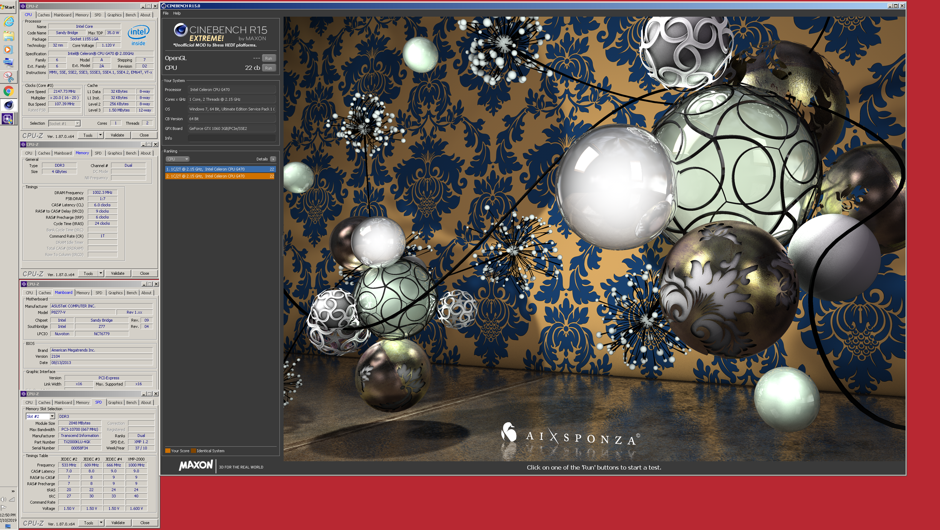Screen dimensions: 940x530
Task: Open Tools dropdown arrow in CPU tab window
Action: click(x=100, y=135)
